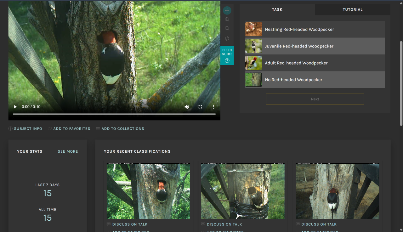This screenshot has height=232, width=403.
Task: Click Discuss on Talk under first classification
Action: 127,224
